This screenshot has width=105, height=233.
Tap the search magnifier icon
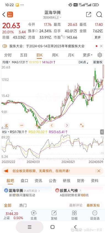(99, 15)
